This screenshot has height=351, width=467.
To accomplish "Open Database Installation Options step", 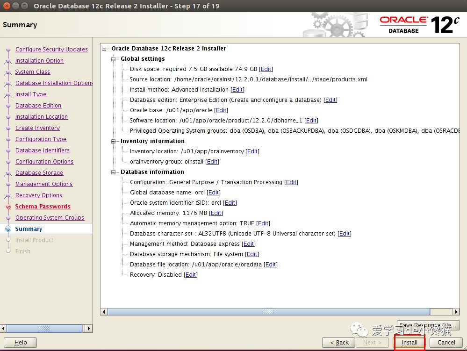I will point(54,83).
